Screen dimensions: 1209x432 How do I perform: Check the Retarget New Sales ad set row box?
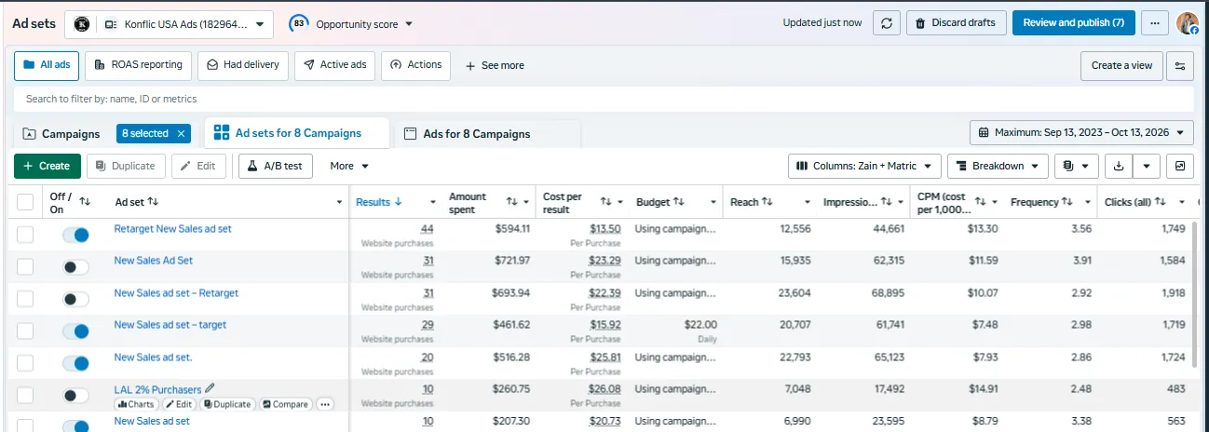(x=25, y=236)
